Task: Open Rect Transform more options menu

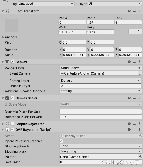Action: [140, 11]
